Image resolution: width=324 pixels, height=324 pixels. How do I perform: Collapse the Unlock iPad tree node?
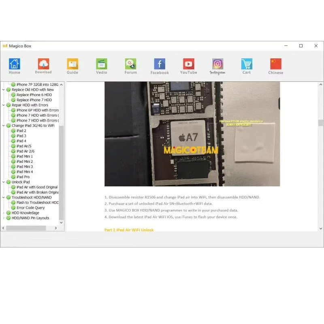[4, 182]
